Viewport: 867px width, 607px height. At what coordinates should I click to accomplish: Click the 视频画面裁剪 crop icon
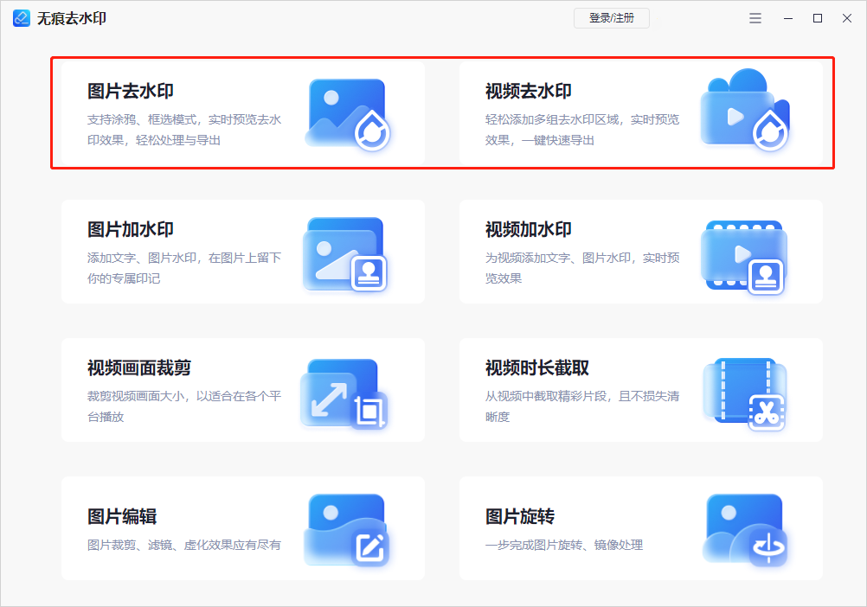[x=344, y=393]
